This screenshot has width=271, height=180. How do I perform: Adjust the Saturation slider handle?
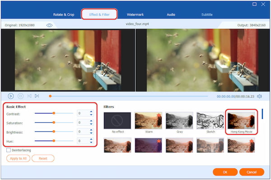coord(54,123)
